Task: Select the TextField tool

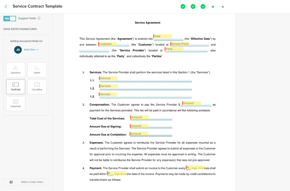Action: point(16,87)
